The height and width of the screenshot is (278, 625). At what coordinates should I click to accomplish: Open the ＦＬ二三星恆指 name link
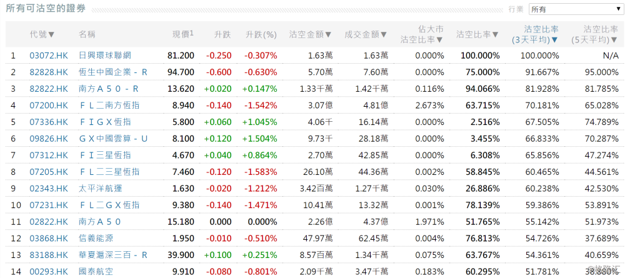pos(109,172)
